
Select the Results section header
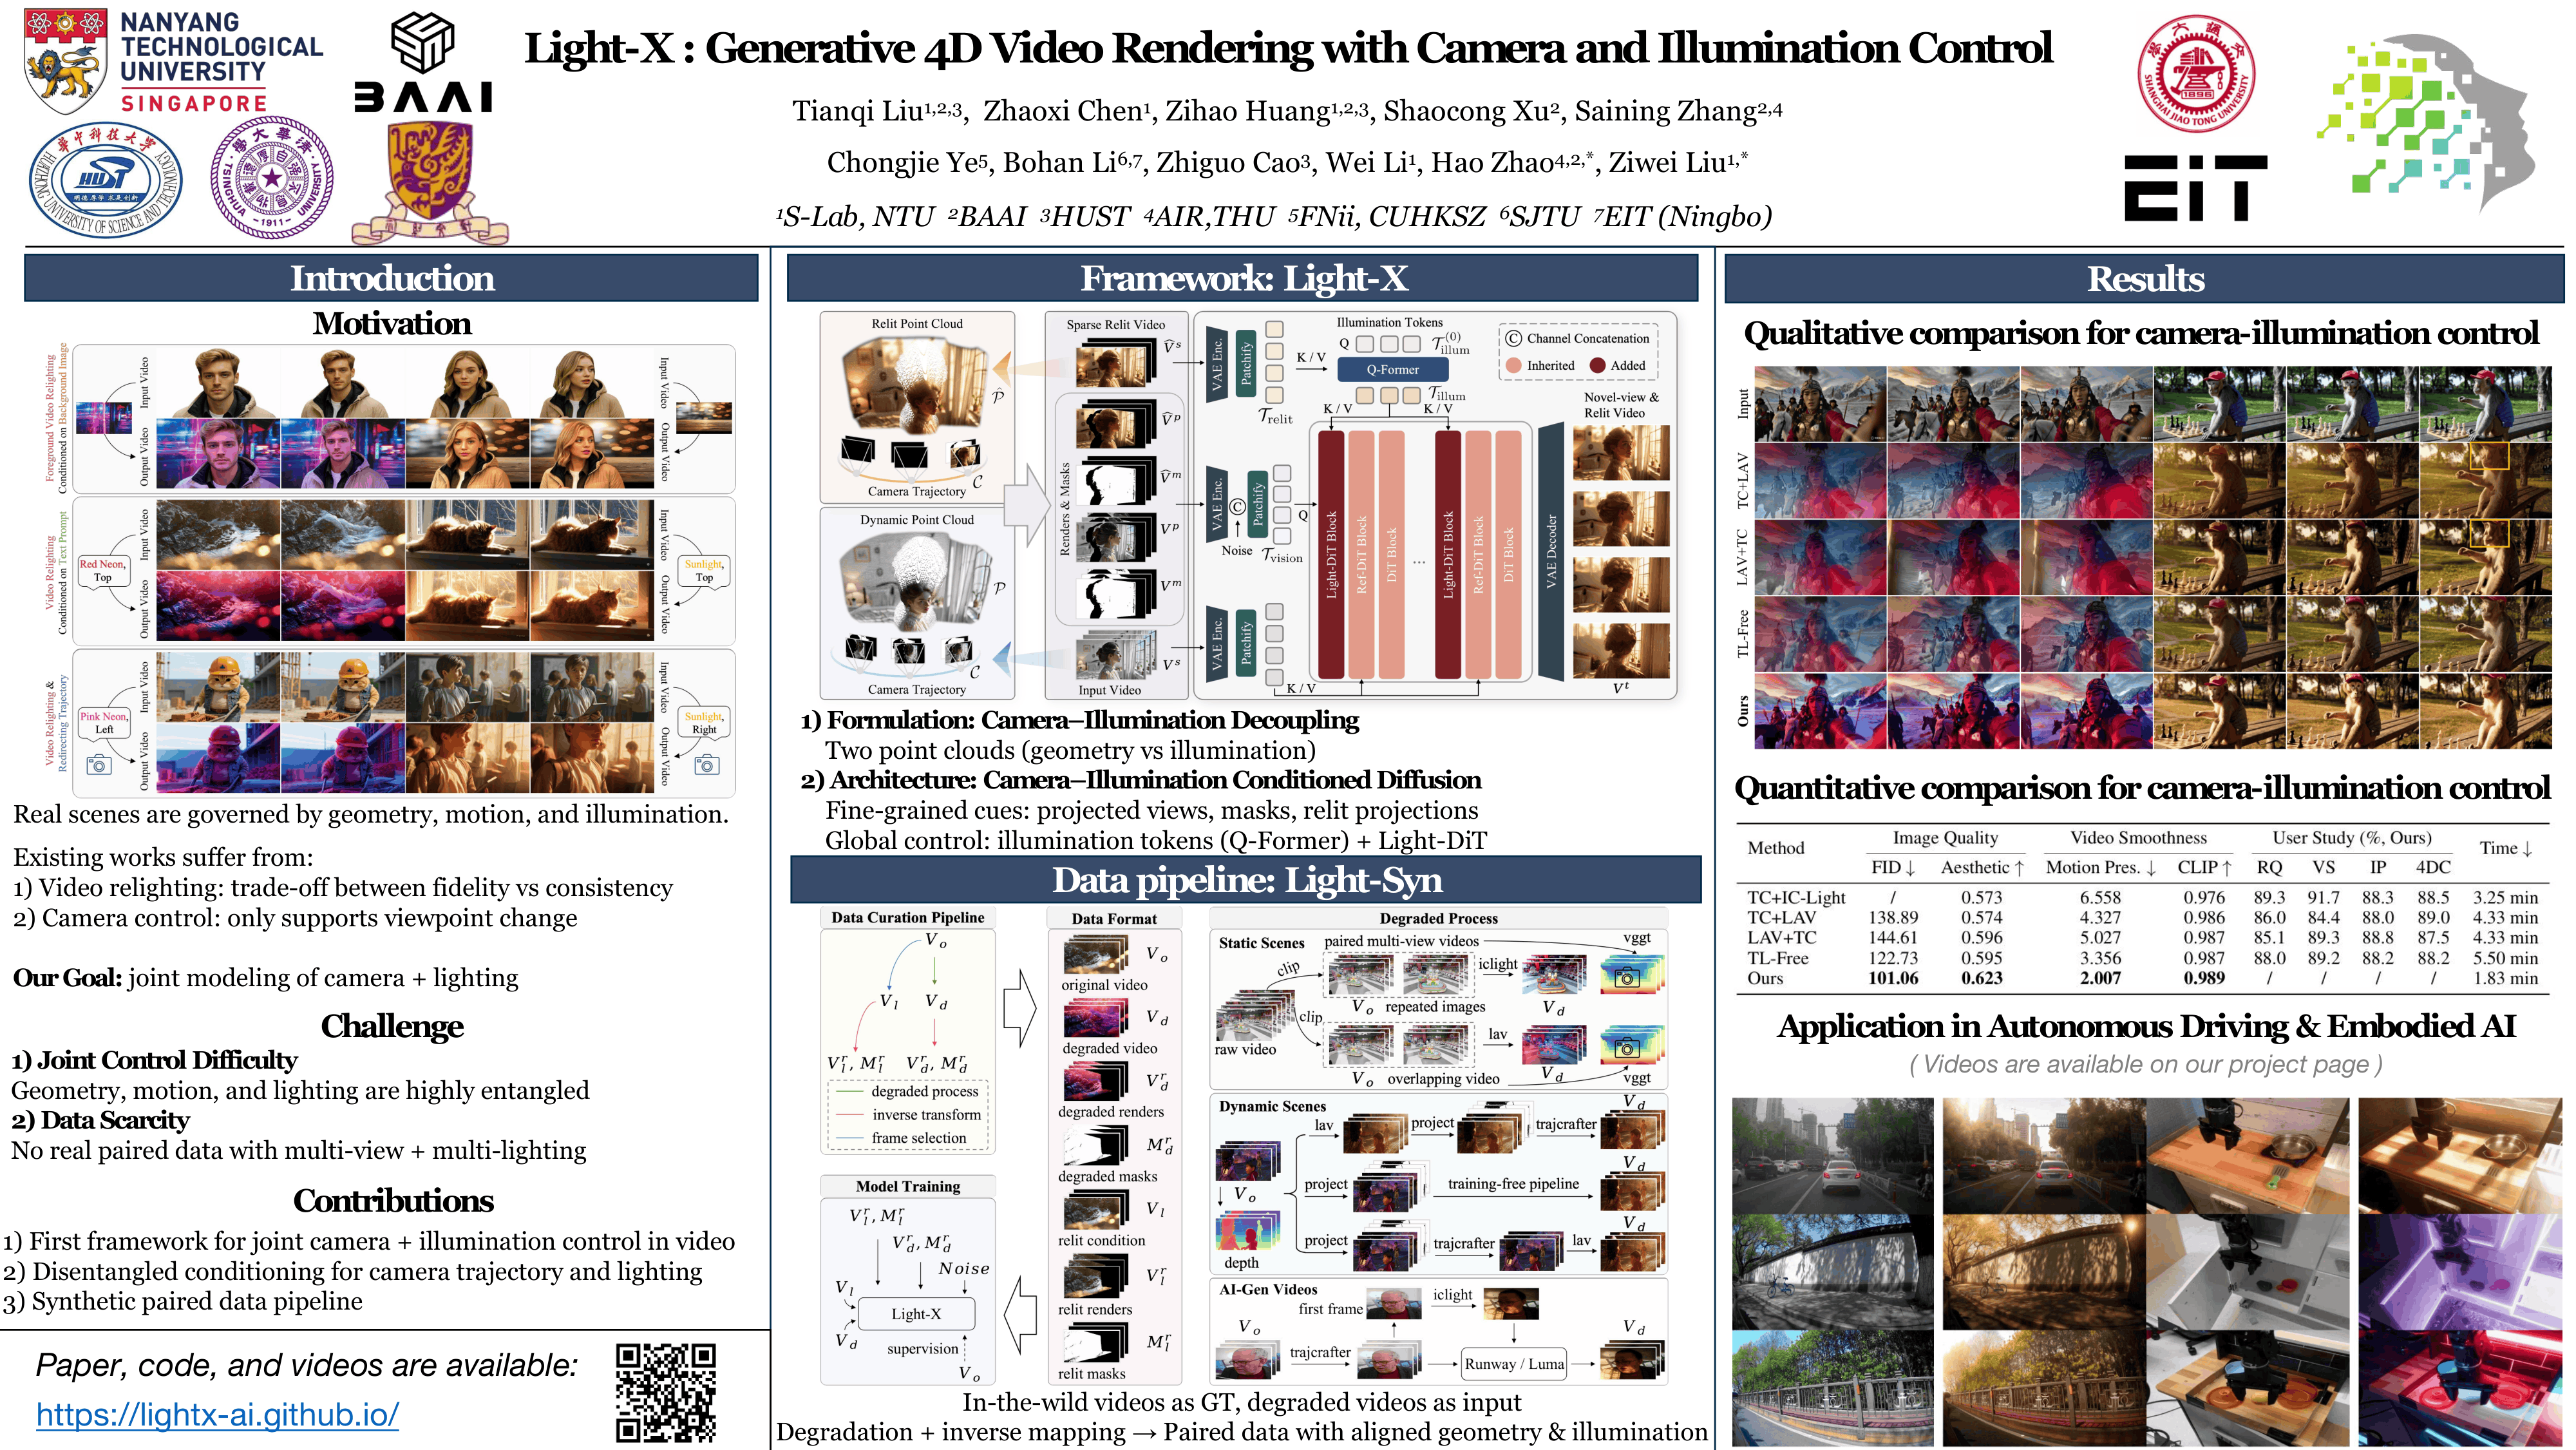2144,279
